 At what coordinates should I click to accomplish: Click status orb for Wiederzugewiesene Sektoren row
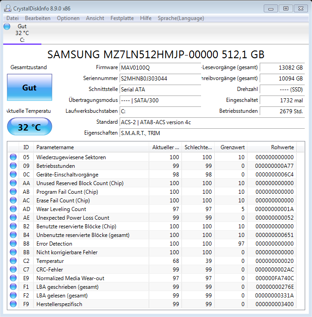[13, 157]
